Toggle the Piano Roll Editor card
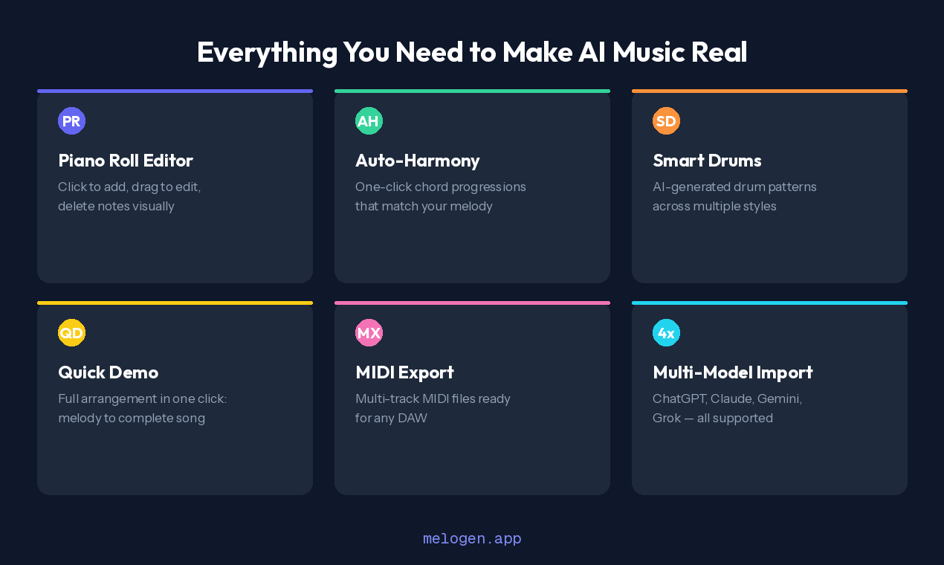The image size is (944, 565). click(x=175, y=186)
